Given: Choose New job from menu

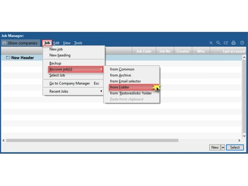Looking at the screenshot, I should [74, 49].
